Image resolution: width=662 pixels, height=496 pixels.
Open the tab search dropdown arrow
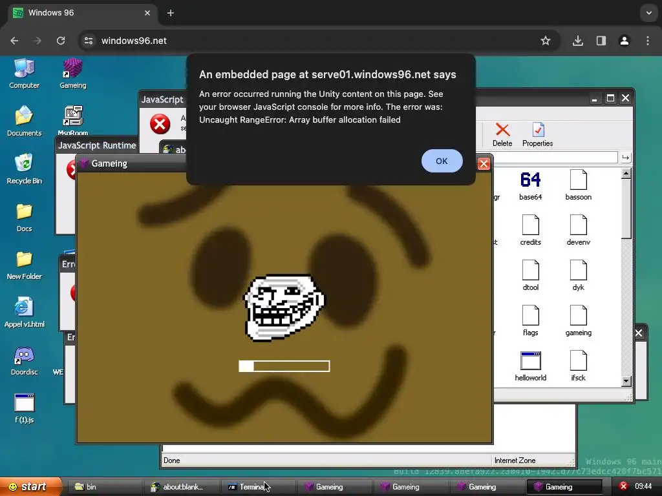pyautogui.click(x=649, y=13)
